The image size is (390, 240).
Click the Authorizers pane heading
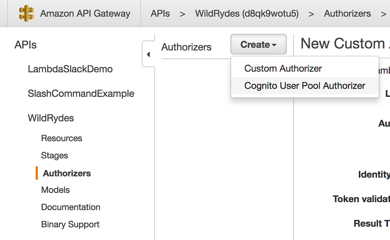pyautogui.click(x=186, y=47)
